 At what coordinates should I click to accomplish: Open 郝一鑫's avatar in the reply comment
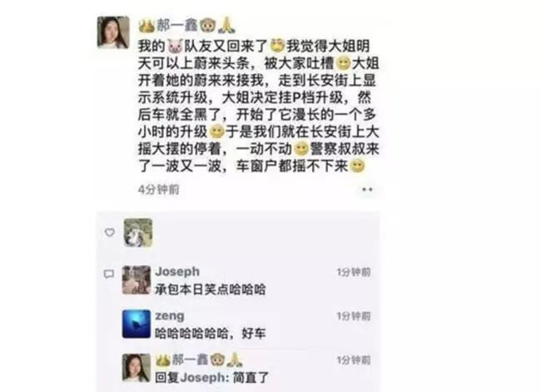tap(136, 368)
